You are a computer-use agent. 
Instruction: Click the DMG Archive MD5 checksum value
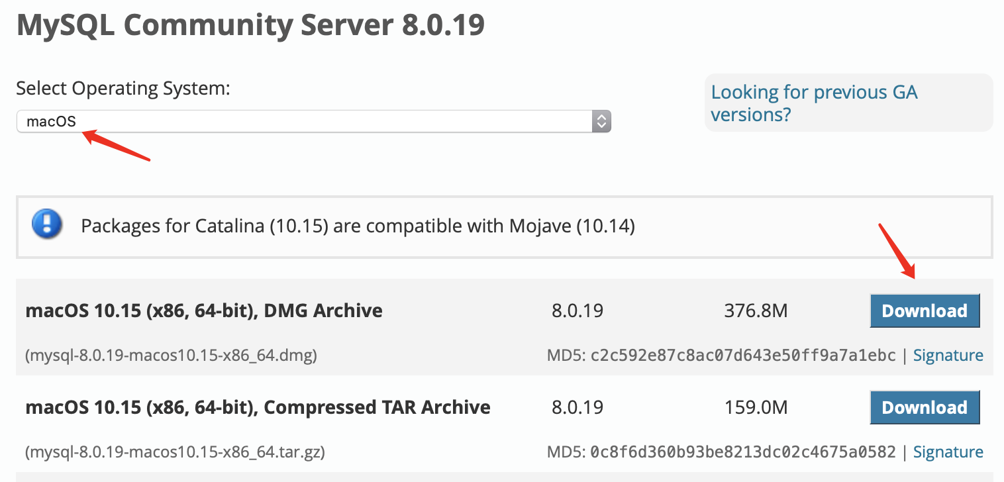pyautogui.click(x=743, y=356)
